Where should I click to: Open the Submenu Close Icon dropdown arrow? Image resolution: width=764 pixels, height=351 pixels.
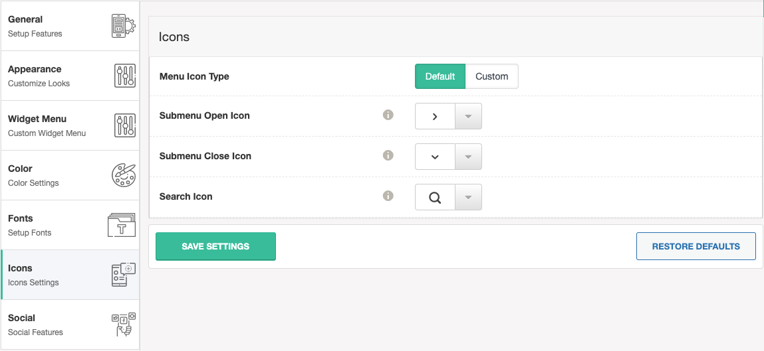pyautogui.click(x=468, y=157)
